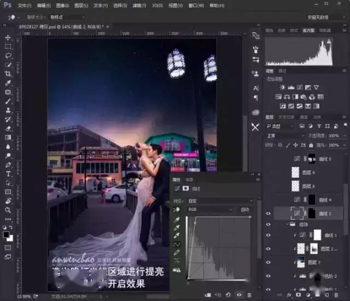Toggle lock all for the layer
350x301 pixels.
pos(311,145)
